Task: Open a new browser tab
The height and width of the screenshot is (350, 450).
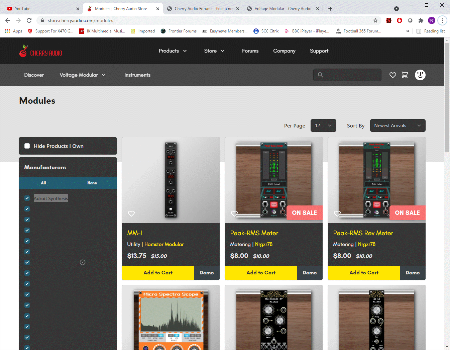Action: pos(330,9)
